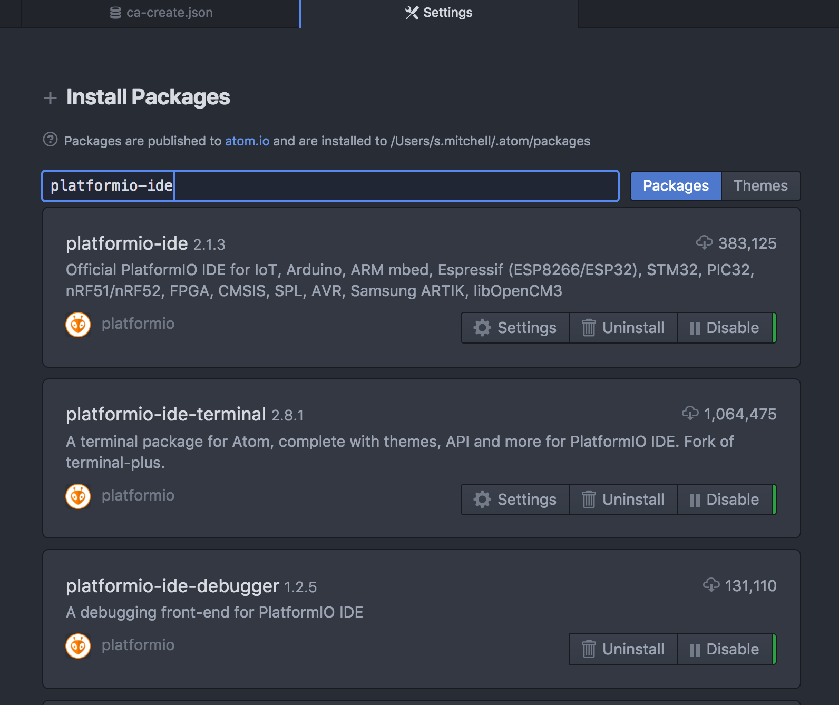This screenshot has width=839, height=705.
Task: Click the 383,125 download count
Action: click(x=747, y=243)
